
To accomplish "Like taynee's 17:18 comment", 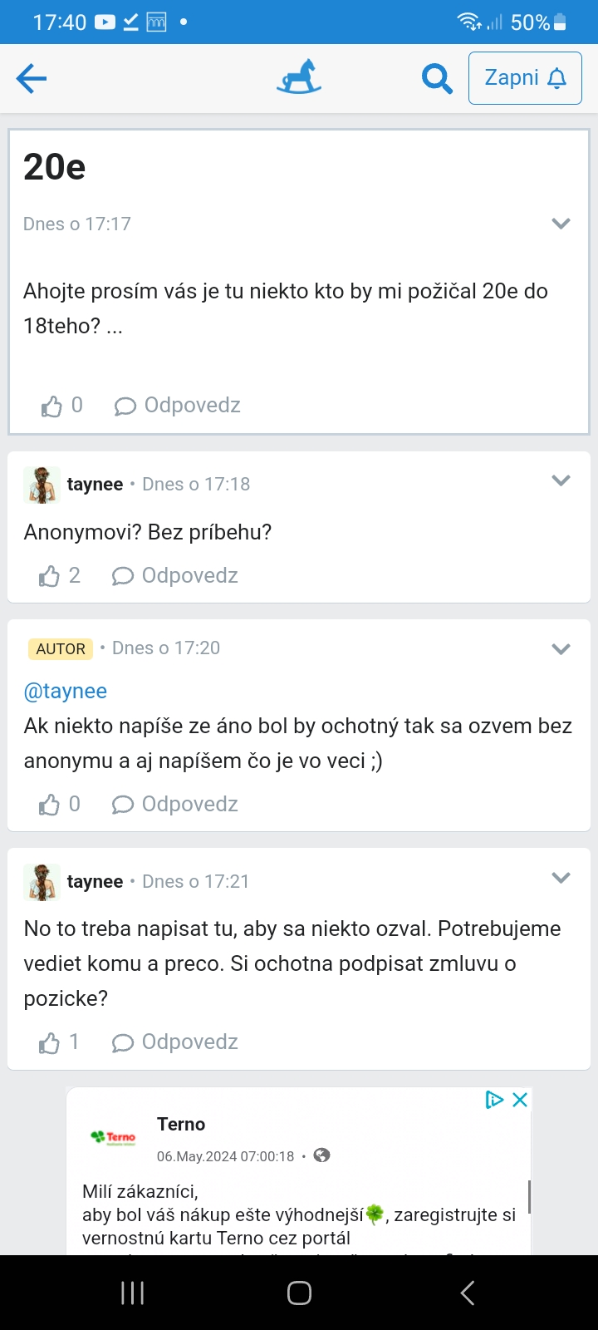I will (x=50, y=576).
